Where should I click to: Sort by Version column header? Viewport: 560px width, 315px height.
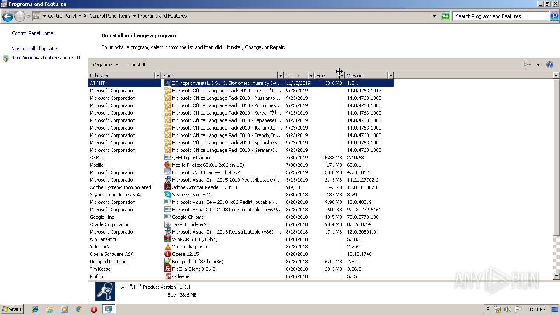click(366, 76)
